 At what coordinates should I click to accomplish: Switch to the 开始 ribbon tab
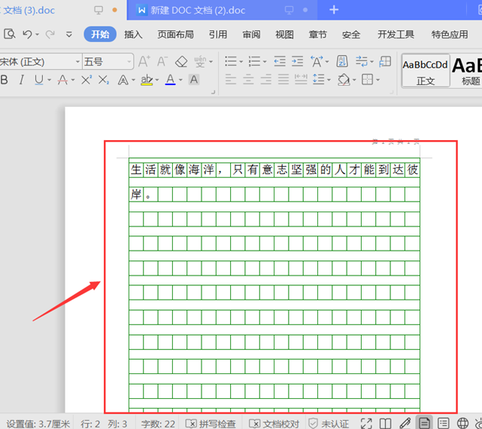[100, 34]
